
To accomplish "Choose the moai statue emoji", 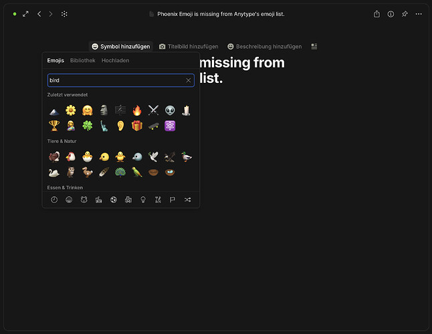I will point(104,111).
